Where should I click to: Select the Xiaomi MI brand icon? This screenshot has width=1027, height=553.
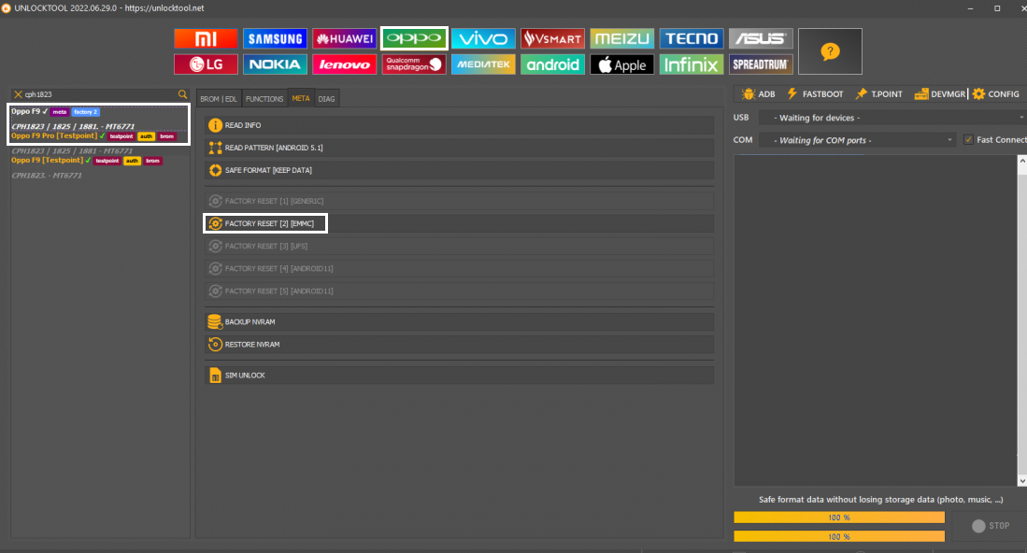pyautogui.click(x=206, y=38)
